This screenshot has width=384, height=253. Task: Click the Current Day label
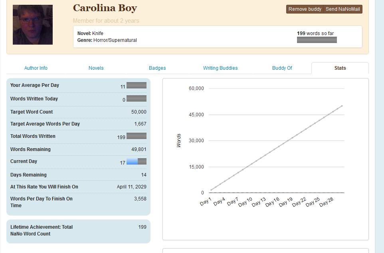24,161
